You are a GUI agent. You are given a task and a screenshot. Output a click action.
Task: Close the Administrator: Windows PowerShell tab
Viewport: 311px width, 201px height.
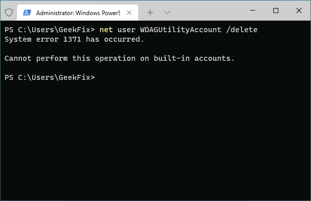129,13
